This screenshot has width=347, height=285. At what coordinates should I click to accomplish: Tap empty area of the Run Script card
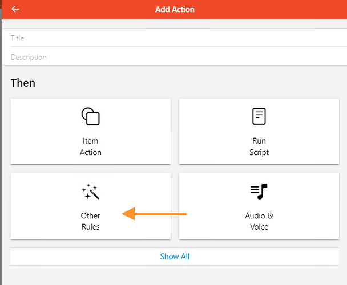(305, 132)
